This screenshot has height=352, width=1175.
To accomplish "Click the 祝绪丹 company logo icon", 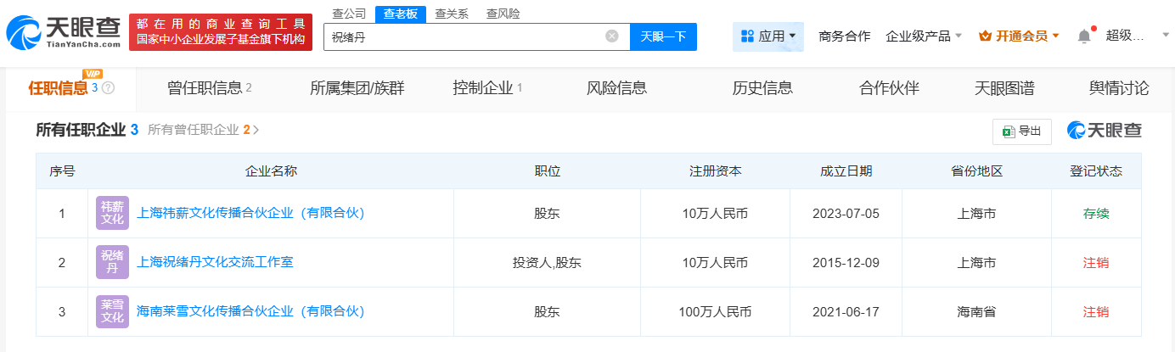I will point(112,262).
